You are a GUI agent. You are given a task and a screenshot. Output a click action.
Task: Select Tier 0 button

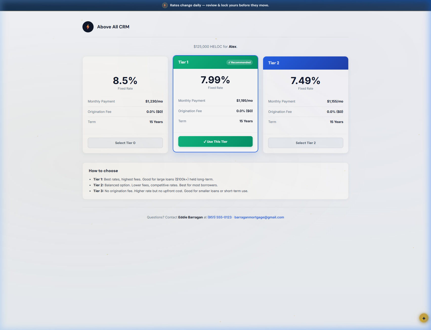tap(125, 143)
